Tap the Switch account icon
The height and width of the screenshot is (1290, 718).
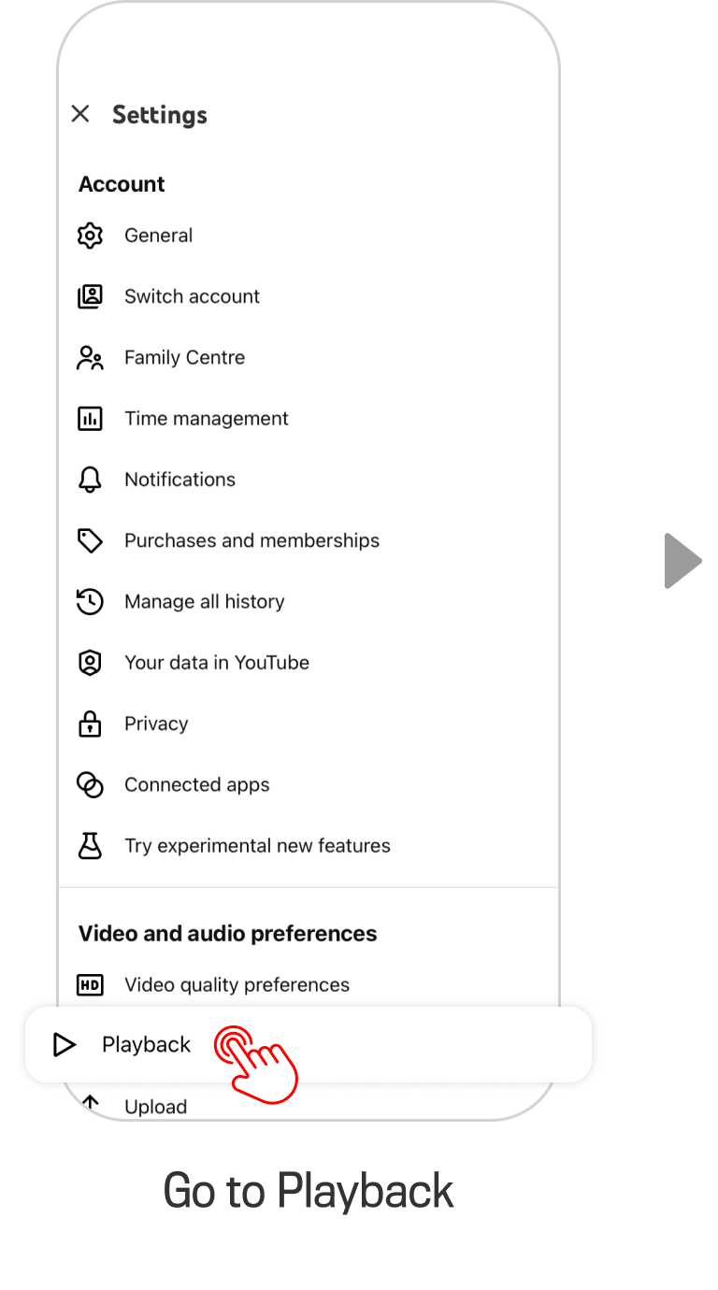(x=90, y=296)
